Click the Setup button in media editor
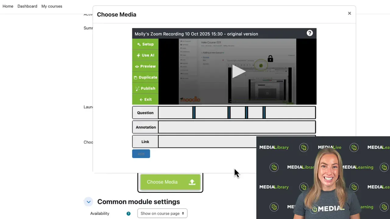Viewport: 390px width, 219px height. pyautogui.click(x=145, y=44)
